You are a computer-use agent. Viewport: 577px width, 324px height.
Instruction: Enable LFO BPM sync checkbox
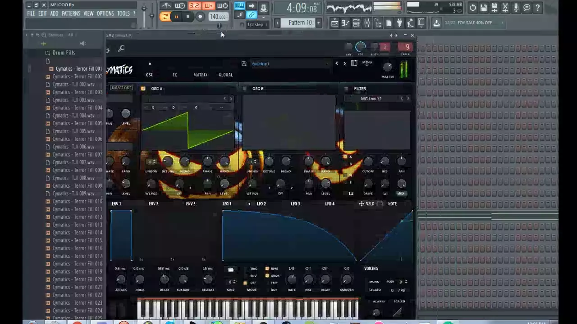267,269
